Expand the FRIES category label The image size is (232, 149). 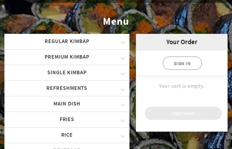67,119
